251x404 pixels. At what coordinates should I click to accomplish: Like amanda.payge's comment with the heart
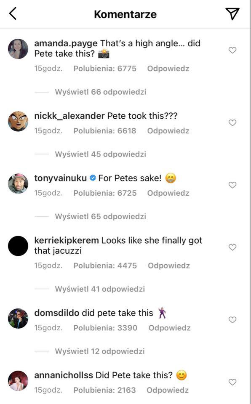(x=232, y=49)
